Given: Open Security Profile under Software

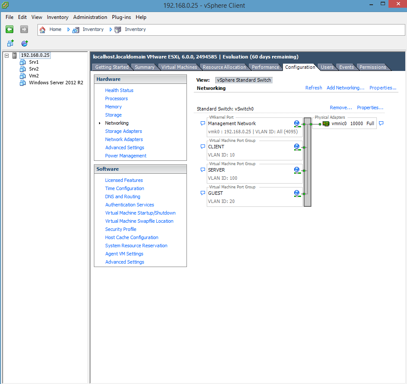Looking at the screenshot, I should [x=121, y=229].
